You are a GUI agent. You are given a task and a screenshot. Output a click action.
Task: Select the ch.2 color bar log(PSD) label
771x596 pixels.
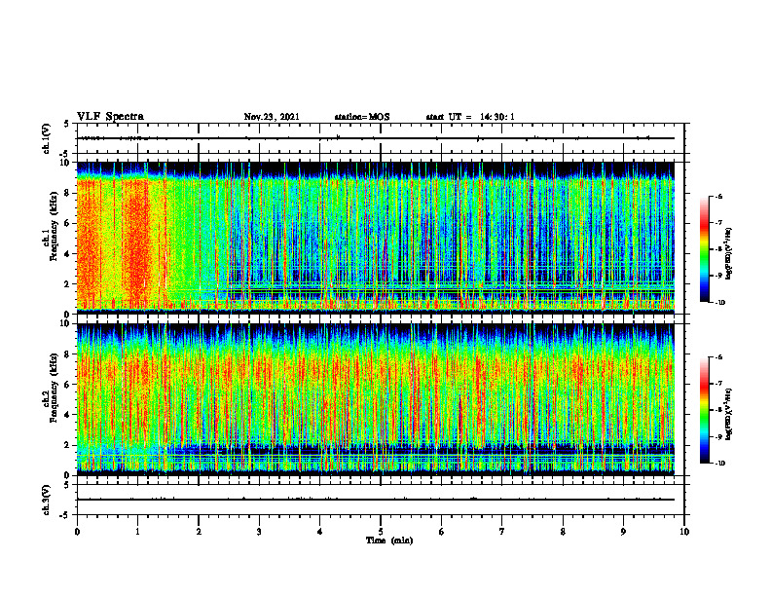tap(729, 415)
